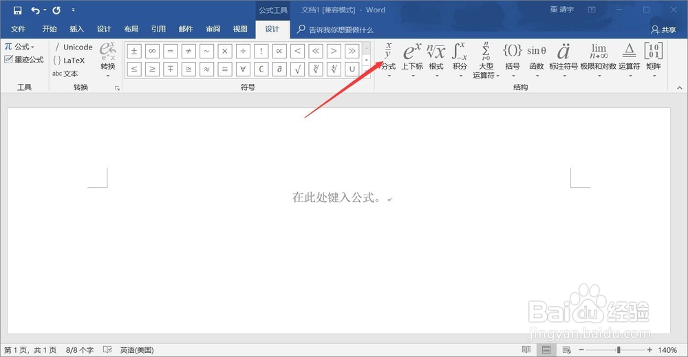Click the 告诉我你想要做什么 search box
The width and height of the screenshot is (688, 357).
click(x=335, y=30)
